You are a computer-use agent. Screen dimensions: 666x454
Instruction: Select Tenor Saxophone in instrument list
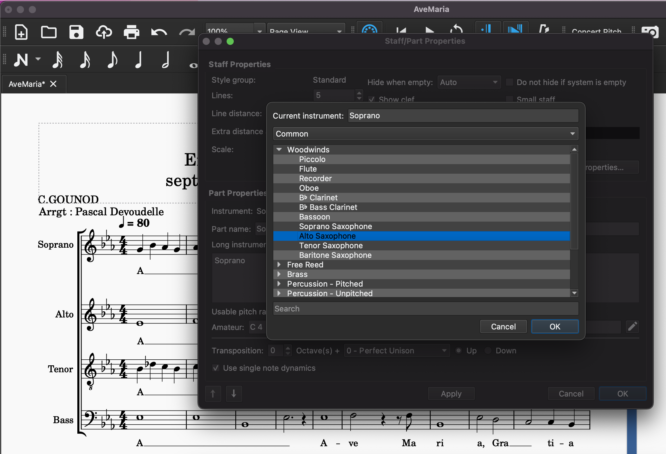[331, 246]
